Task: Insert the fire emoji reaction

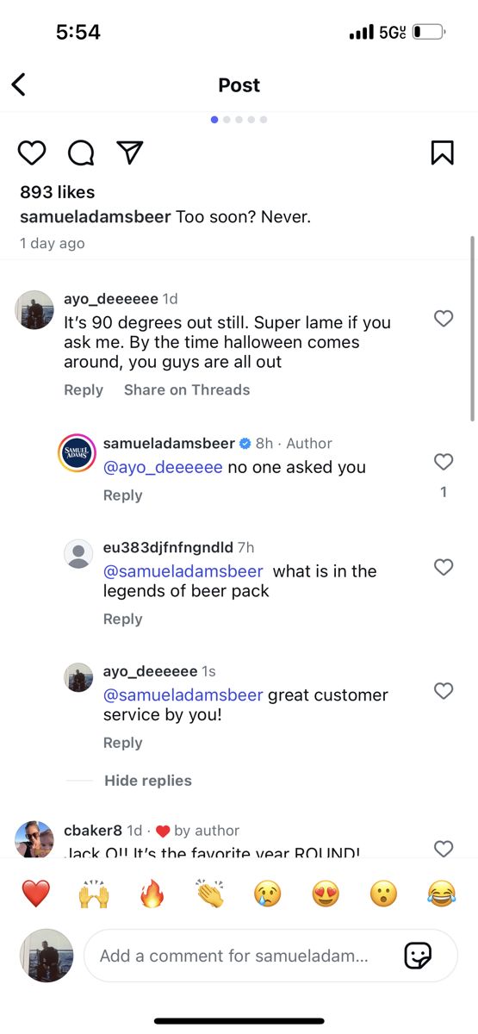Action: tap(152, 894)
